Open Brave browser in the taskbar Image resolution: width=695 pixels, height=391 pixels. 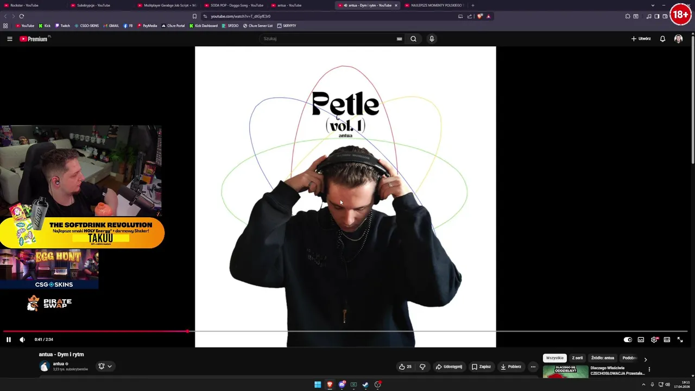coord(330,384)
